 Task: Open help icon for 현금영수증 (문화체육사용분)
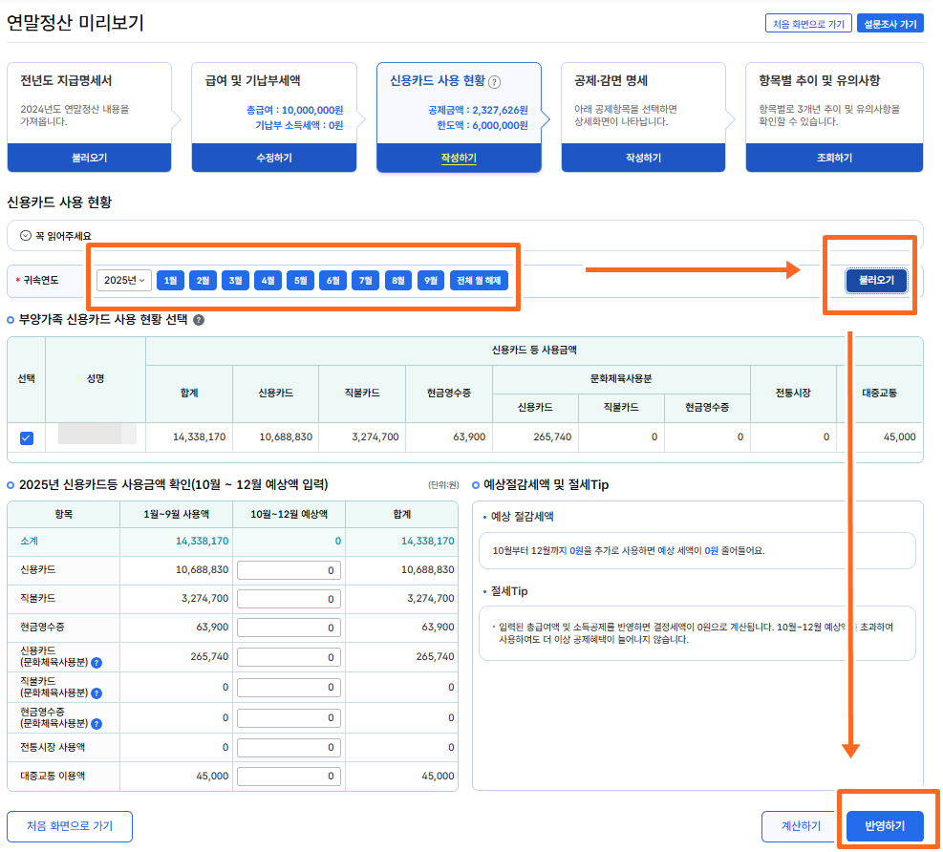tap(96, 724)
